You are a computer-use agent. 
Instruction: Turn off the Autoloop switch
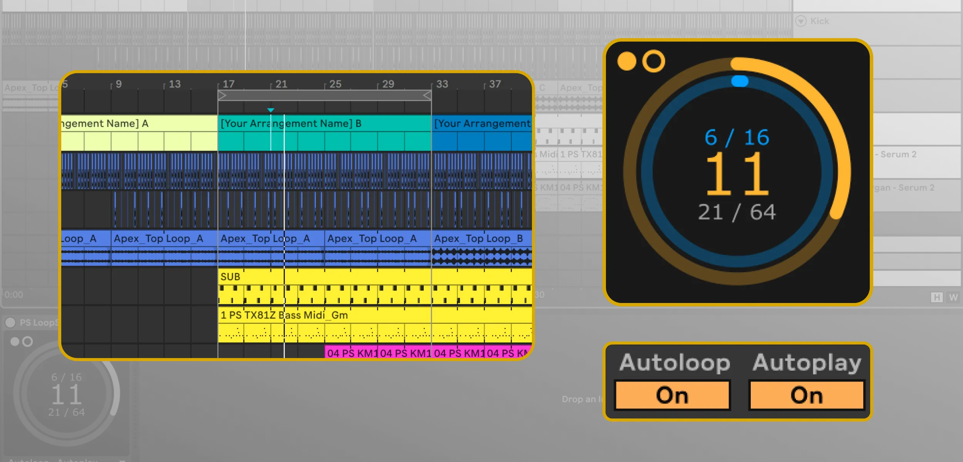tap(672, 395)
